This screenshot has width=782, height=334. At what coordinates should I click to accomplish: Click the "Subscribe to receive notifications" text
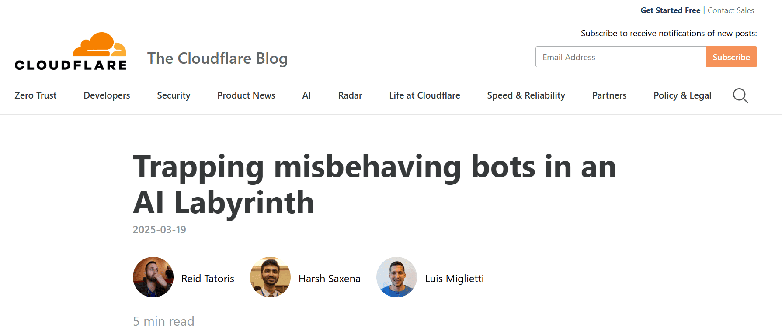[669, 33]
